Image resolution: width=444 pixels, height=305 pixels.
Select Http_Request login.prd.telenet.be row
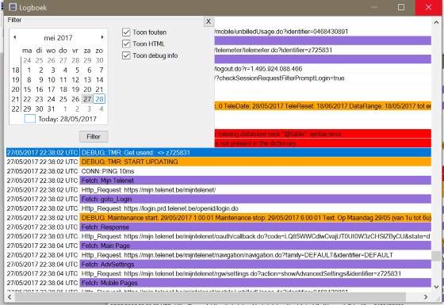[219, 208]
